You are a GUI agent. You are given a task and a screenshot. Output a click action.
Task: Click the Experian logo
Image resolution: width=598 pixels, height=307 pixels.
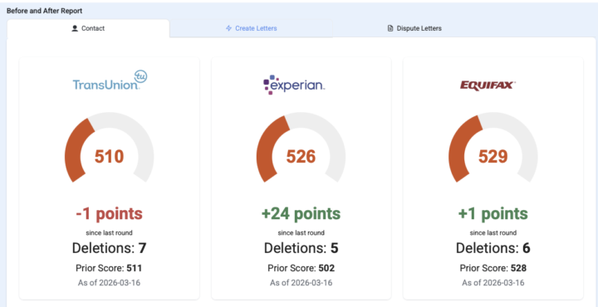click(x=294, y=85)
